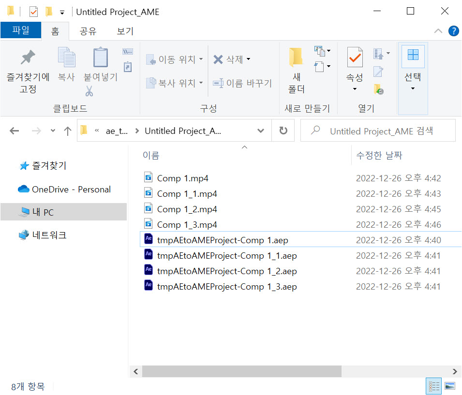The image size is (462, 395).
Task: Click the Copy (복사) ribbon icon
Action: click(x=67, y=57)
